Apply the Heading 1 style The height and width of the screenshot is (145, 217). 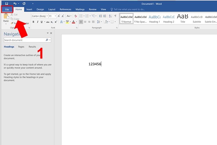155,19
